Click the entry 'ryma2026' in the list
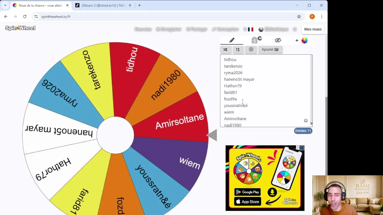Screen dimensions: 383x215 pos(233,73)
